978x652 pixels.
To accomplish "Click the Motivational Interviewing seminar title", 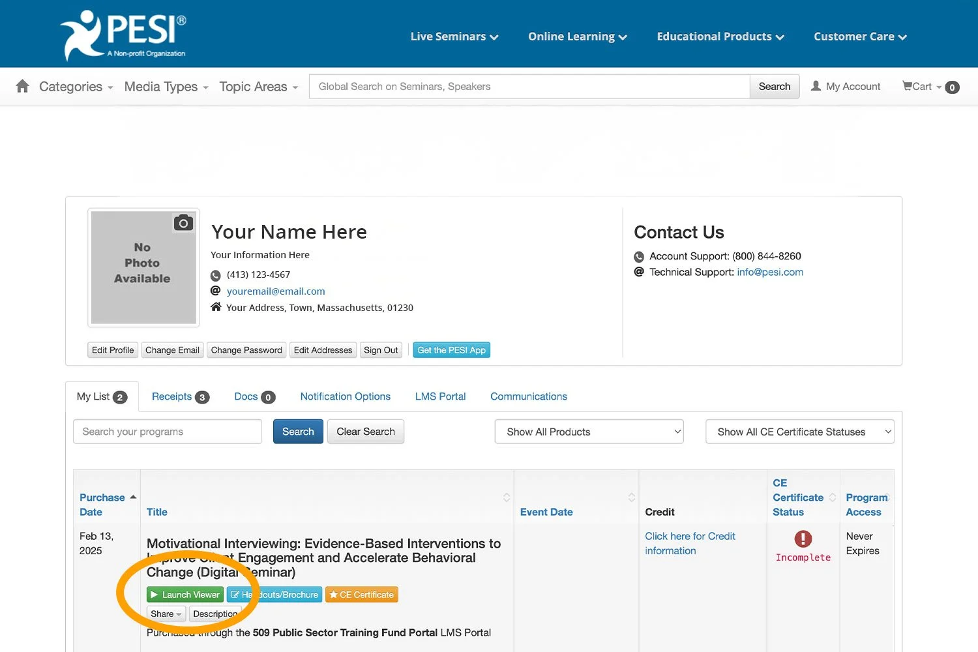I will (x=324, y=557).
